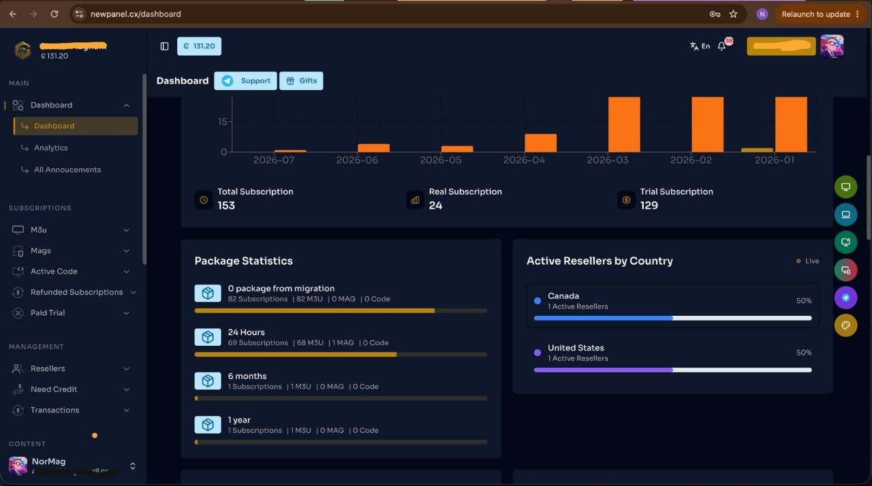Reload the page in browser

(54, 14)
